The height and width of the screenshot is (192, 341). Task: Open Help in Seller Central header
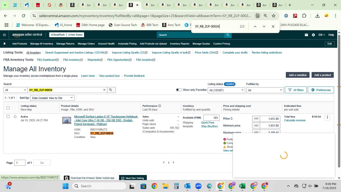pos(331,35)
